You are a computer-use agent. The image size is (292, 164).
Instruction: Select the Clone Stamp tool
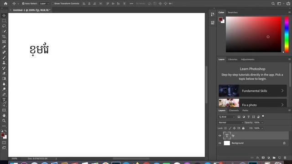click(x=4, y=63)
